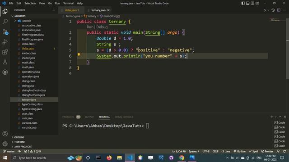
Task: Open Explorer Views and More Actions ellipsis
Action: click(53, 10)
